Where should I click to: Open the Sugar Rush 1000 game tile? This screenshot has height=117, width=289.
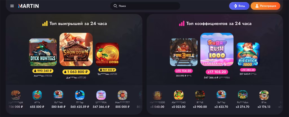click(x=217, y=49)
